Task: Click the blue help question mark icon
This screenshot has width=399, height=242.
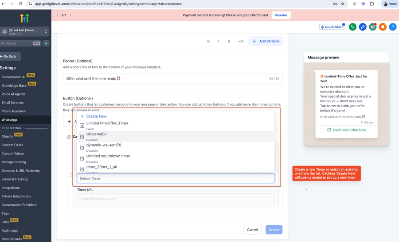Action: point(392,27)
